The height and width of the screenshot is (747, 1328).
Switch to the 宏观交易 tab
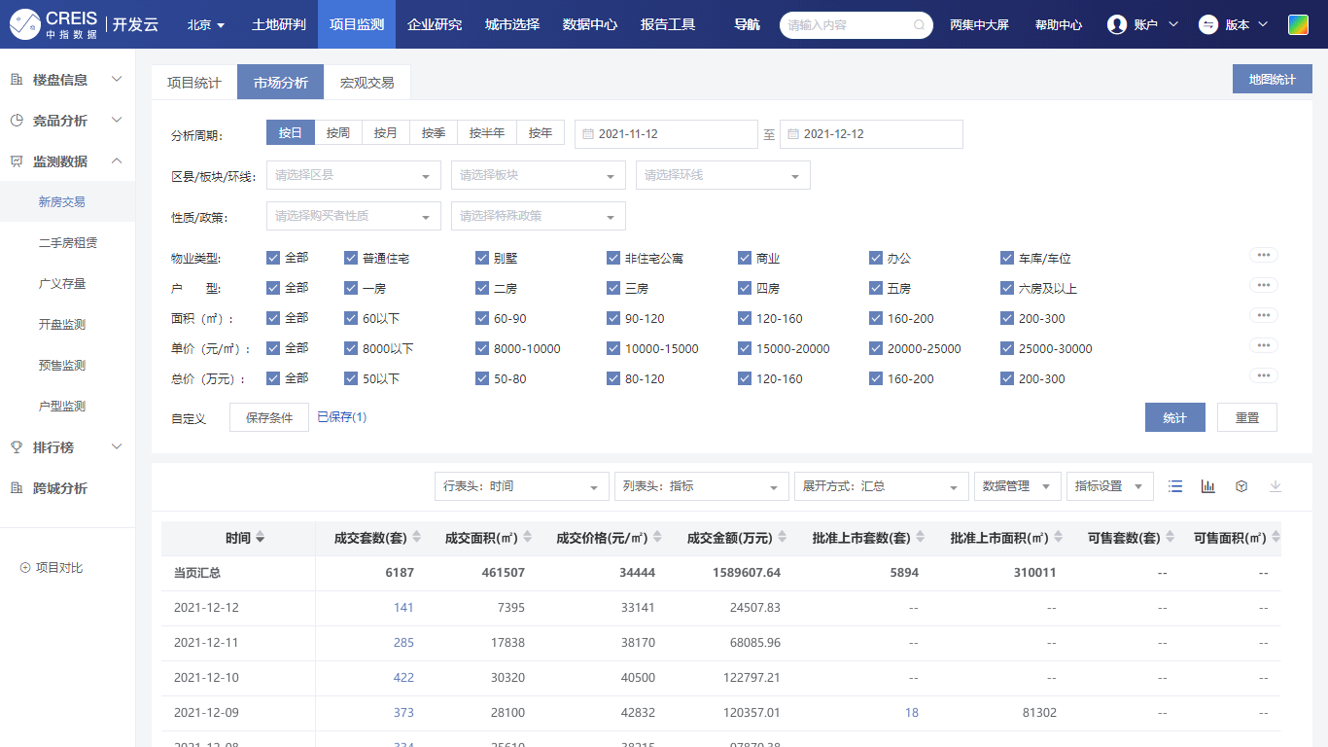(x=367, y=83)
